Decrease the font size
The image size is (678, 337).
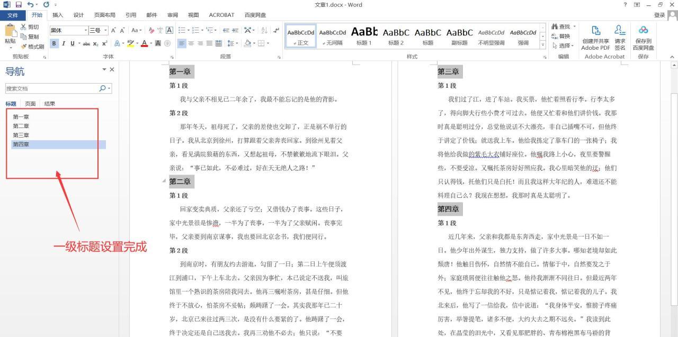click(122, 31)
